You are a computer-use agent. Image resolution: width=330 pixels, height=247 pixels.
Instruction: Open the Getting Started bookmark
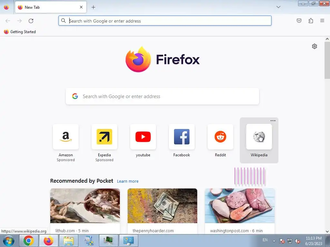(x=20, y=32)
